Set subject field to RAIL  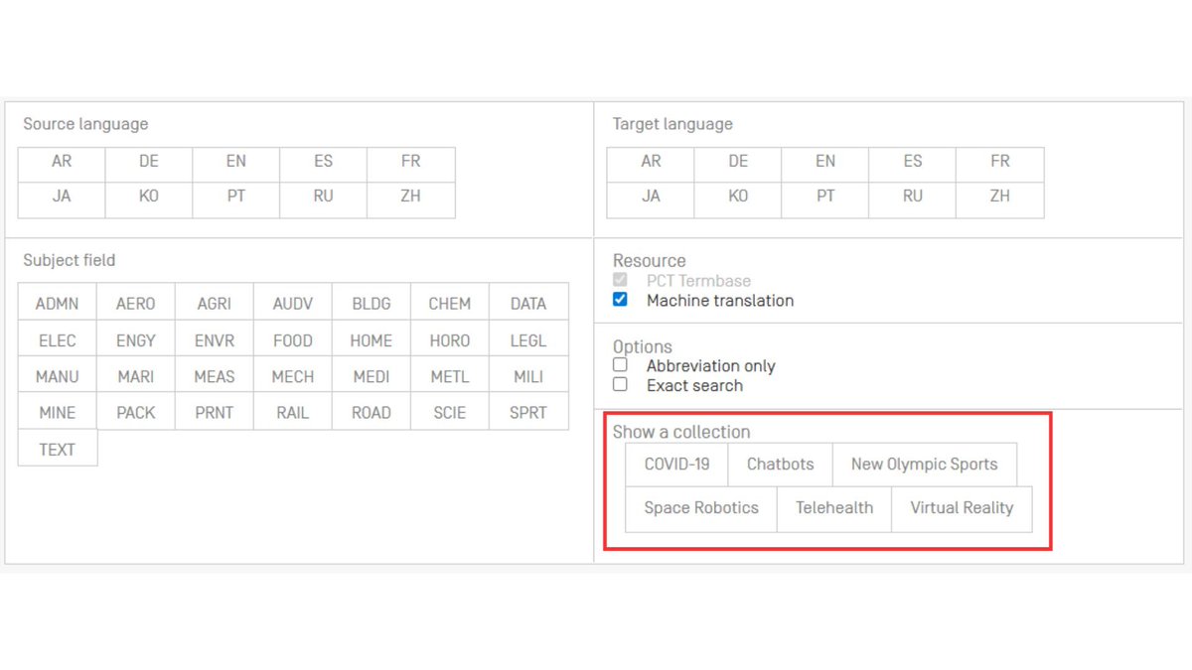[x=292, y=412]
